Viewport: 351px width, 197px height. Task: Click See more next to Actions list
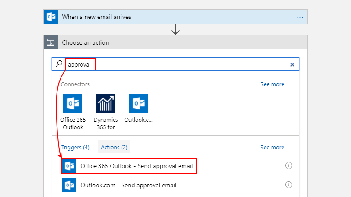pos(272,147)
